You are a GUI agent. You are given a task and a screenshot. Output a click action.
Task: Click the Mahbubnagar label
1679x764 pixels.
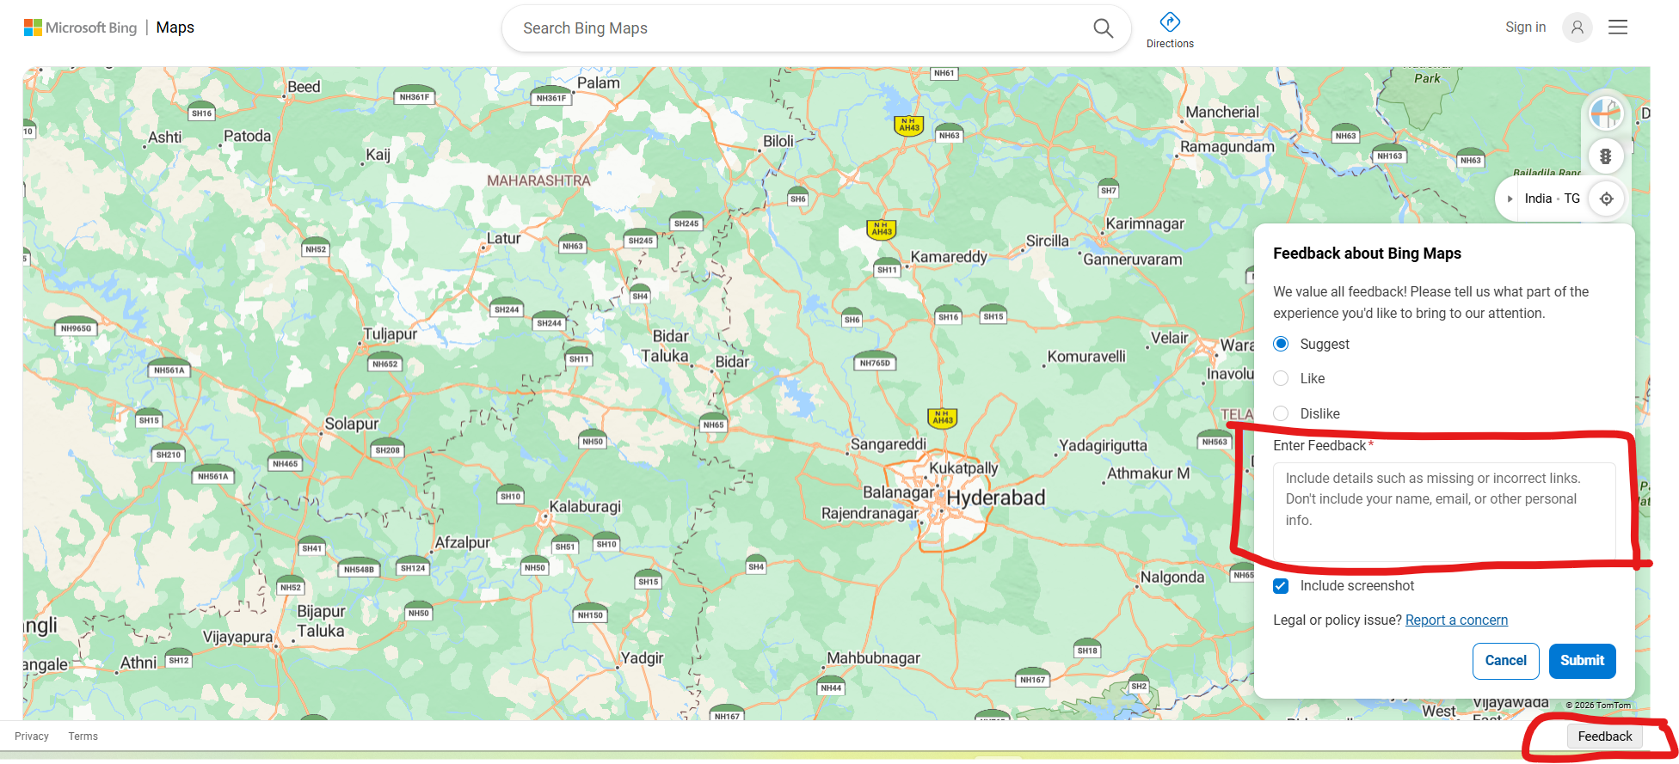(873, 658)
